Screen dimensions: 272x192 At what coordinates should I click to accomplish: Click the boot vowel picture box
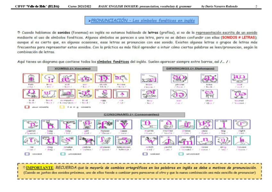pyautogui.click(x=49, y=94)
